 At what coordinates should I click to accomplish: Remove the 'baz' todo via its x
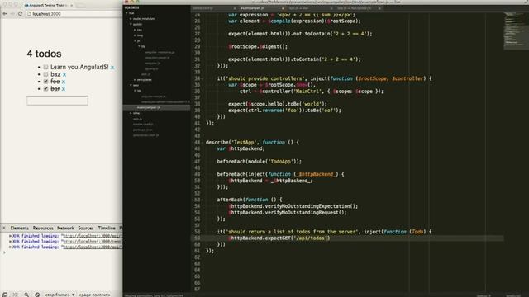point(64,75)
